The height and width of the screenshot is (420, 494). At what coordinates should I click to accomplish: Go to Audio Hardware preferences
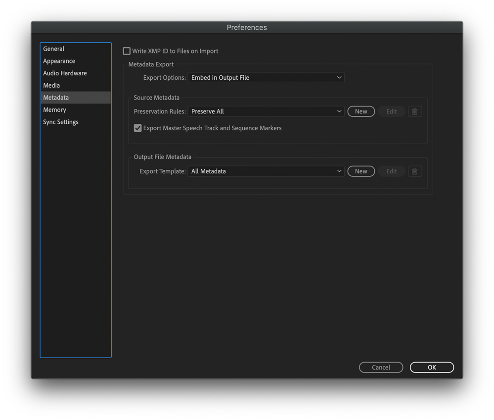click(x=76, y=73)
